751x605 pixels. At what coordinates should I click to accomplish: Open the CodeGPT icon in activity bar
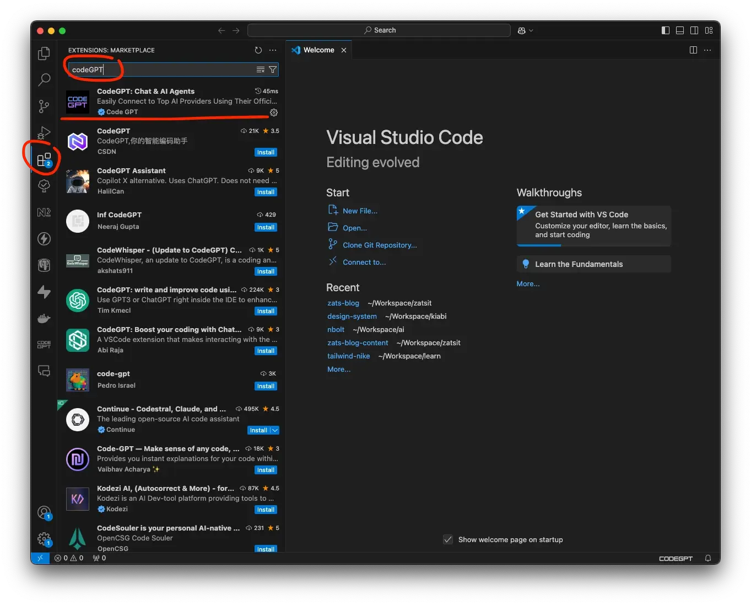point(44,345)
